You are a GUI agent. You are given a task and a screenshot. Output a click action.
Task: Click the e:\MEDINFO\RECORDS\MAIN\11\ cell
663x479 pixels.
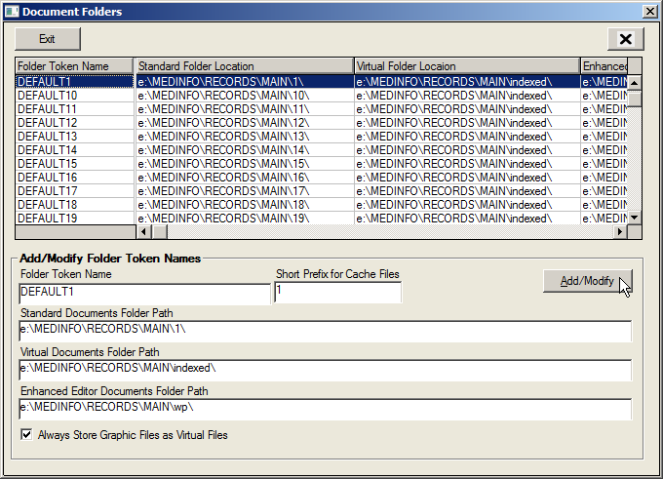coord(245,109)
